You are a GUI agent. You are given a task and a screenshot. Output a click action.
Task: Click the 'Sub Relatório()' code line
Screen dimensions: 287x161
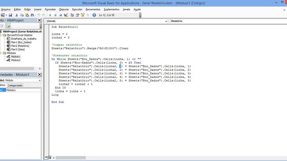point(65,27)
